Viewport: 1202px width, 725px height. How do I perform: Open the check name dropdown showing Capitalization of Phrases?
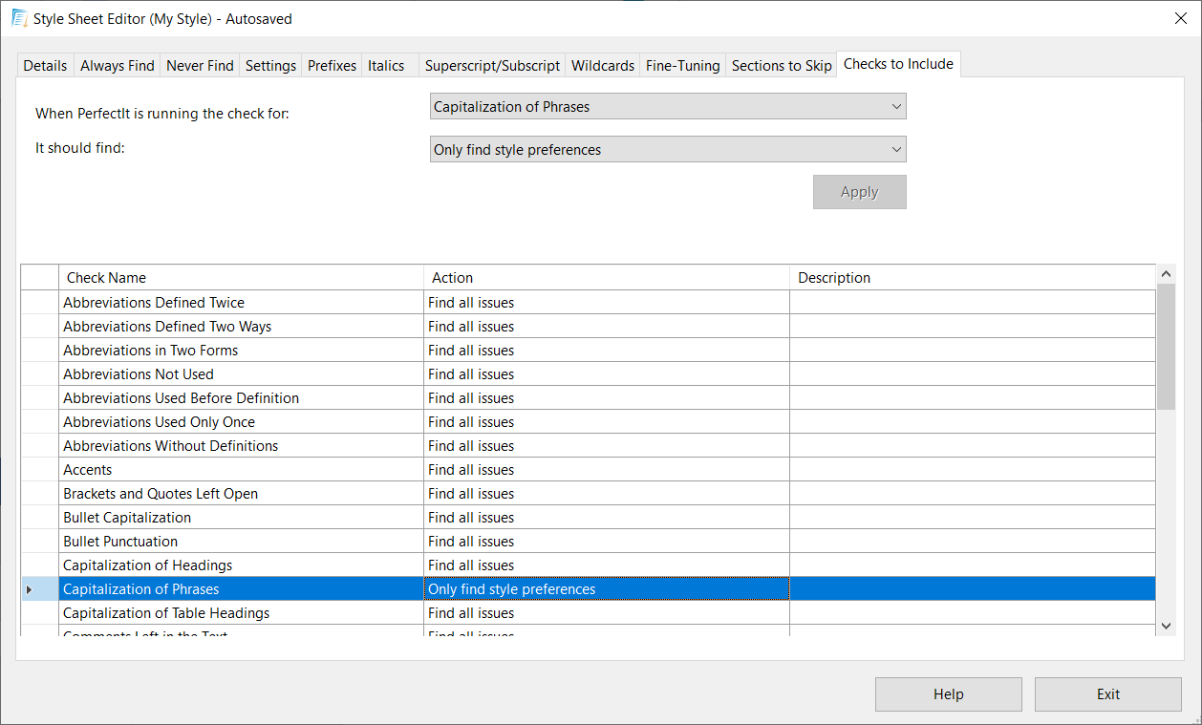[667, 107]
